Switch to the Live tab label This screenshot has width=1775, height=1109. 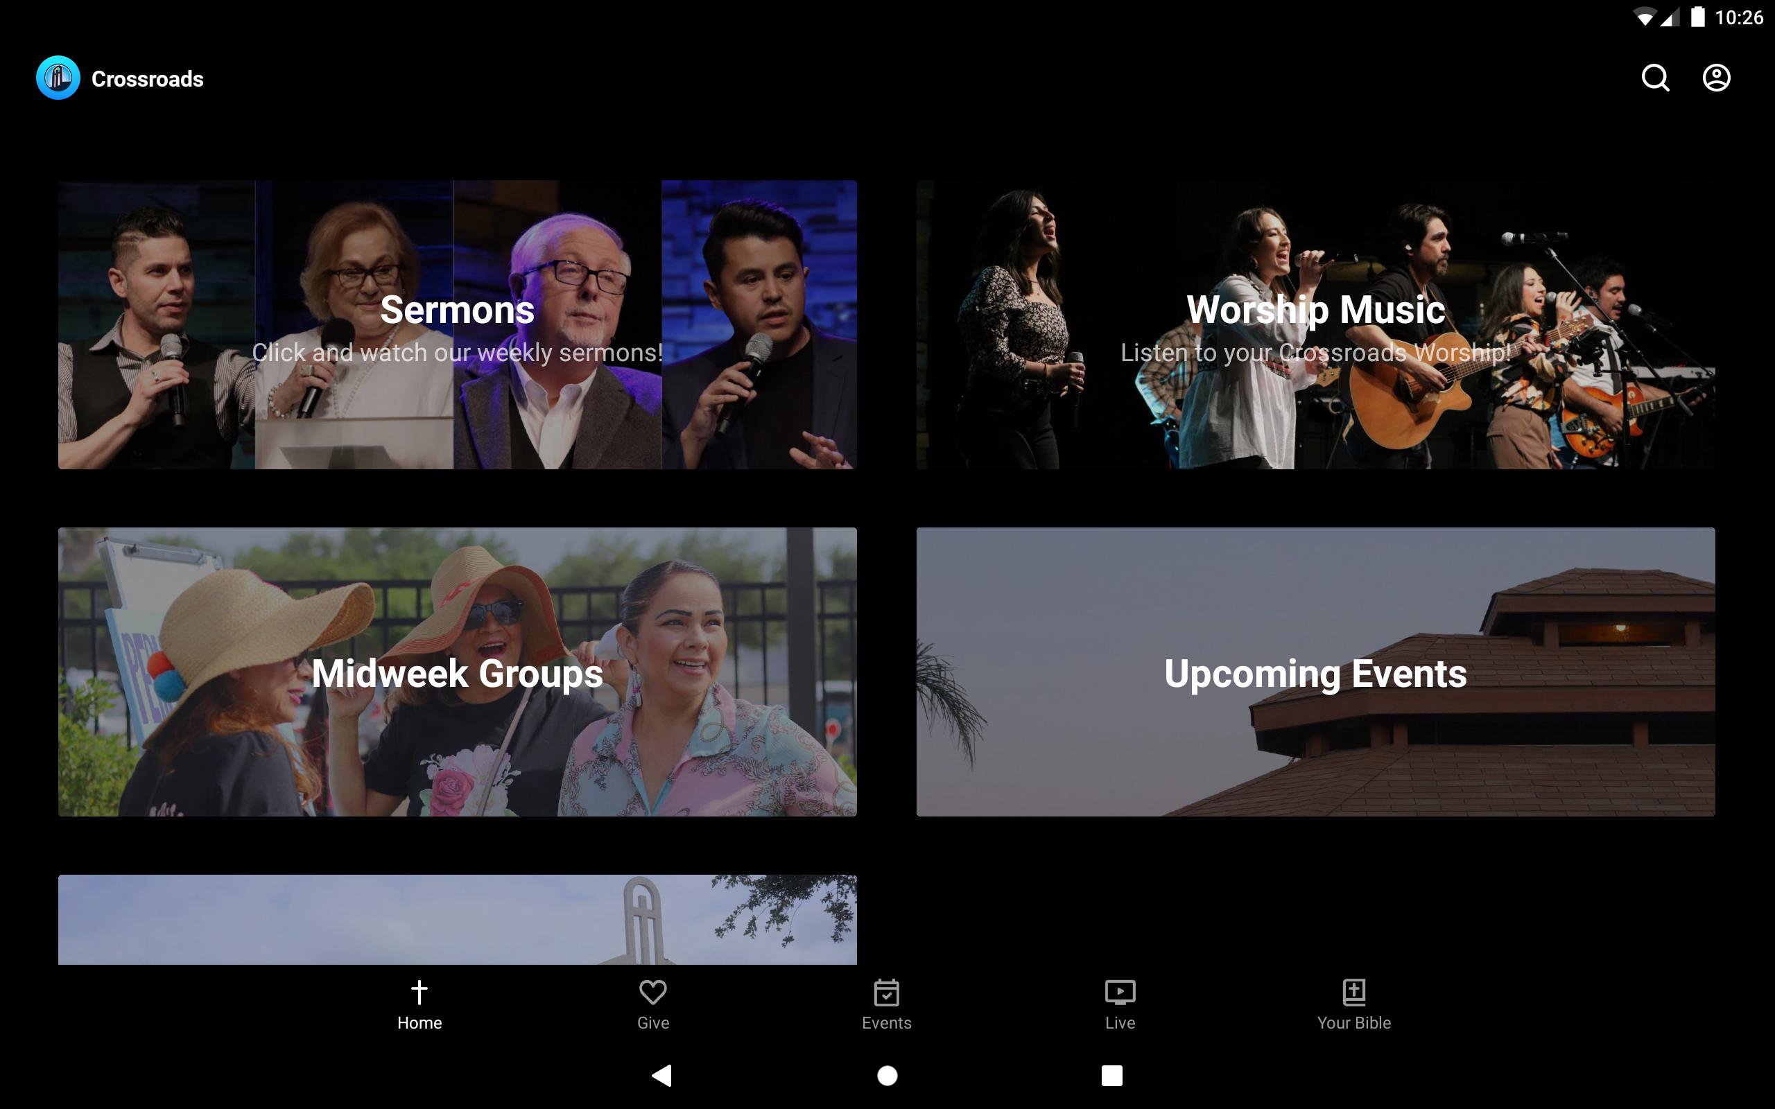pyautogui.click(x=1119, y=1022)
